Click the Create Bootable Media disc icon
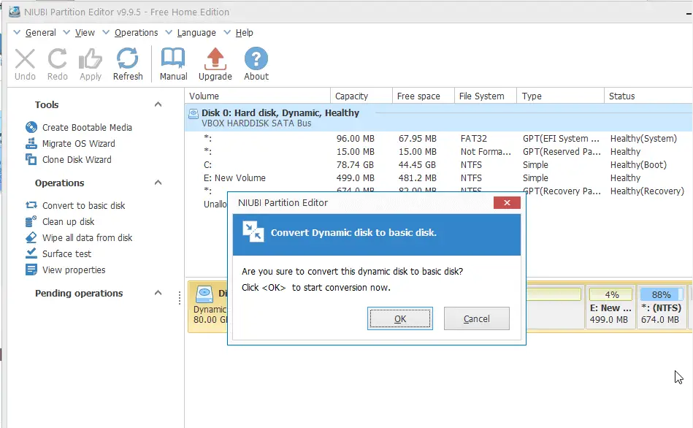 click(x=31, y=127)
